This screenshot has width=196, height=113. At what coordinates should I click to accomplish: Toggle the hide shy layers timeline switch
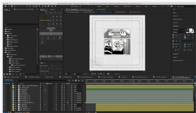73,81
